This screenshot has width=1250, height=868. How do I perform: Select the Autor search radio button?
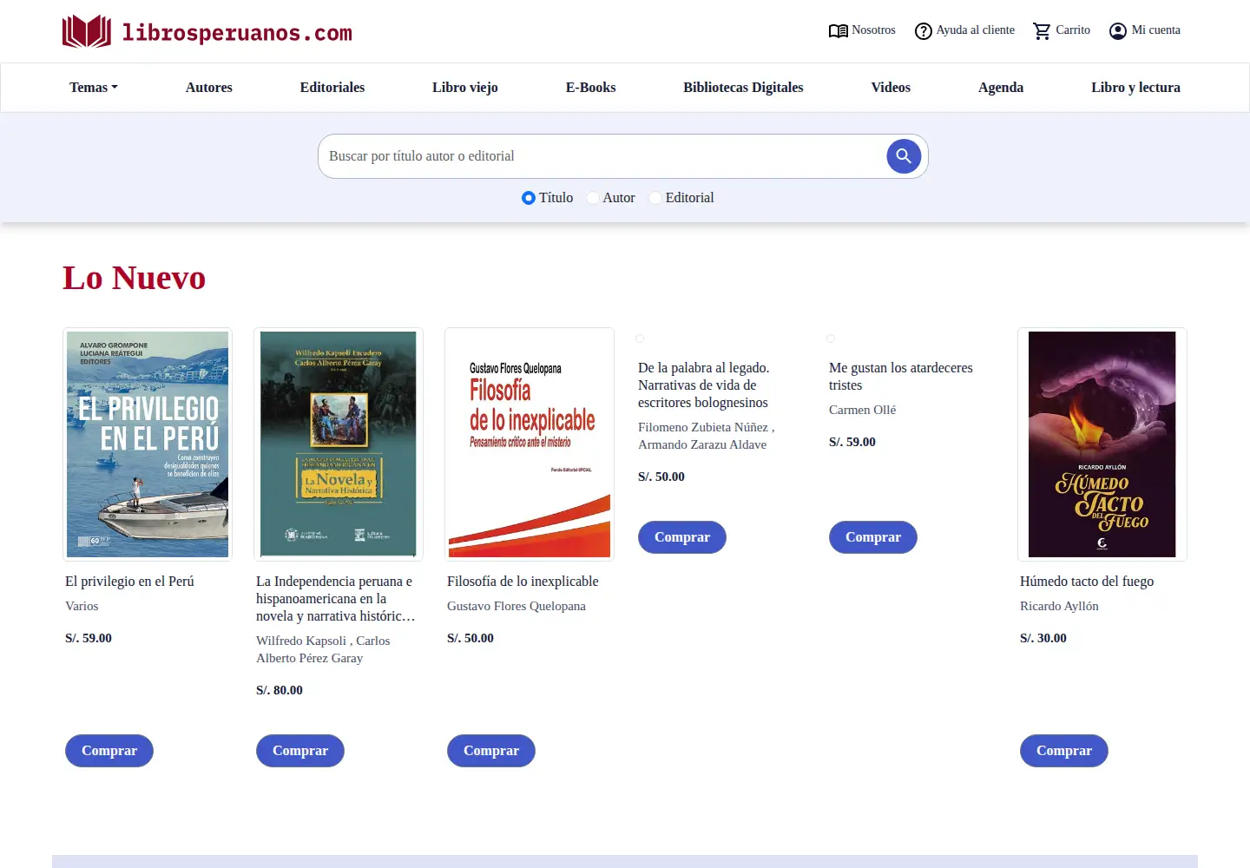[x=592, y=198]
